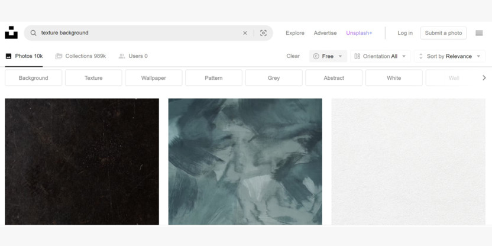Expand the Orientation All dropdown

tap(380, 56)
